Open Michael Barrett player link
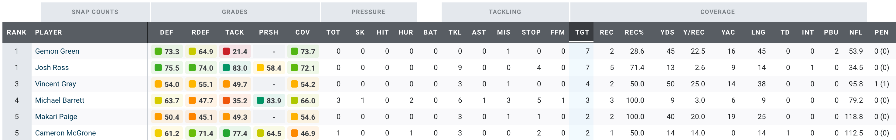The image size is (896, 140). pos(60,100)
